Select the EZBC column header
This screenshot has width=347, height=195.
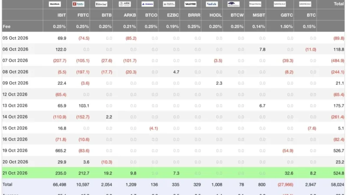(173, 15)
